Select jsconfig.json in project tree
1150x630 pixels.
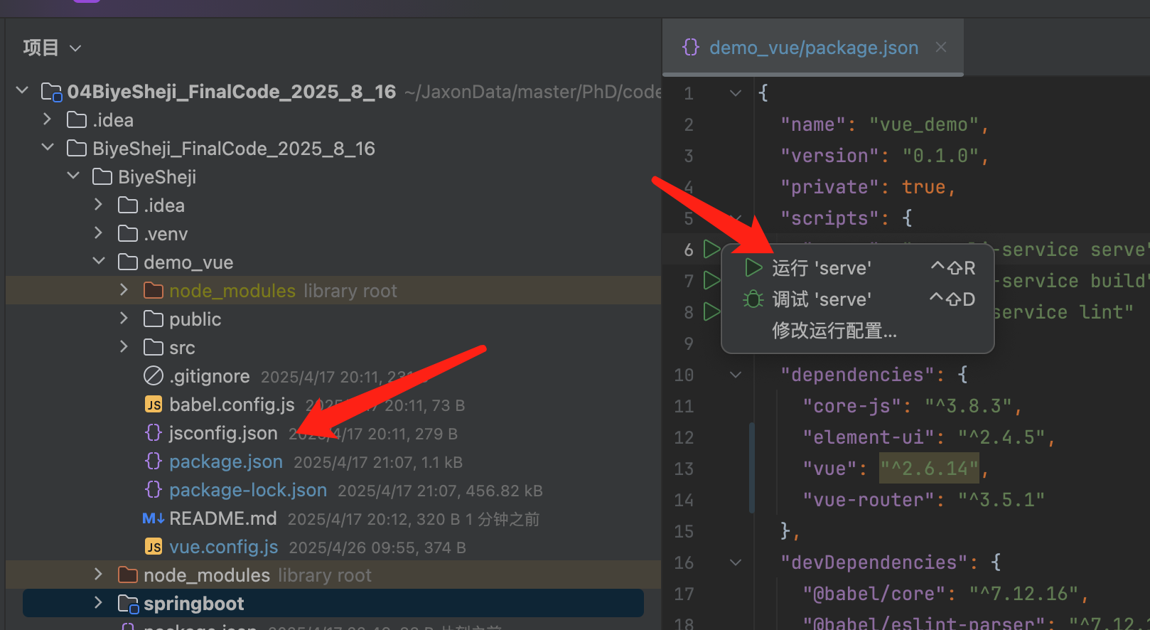point(223,433)
